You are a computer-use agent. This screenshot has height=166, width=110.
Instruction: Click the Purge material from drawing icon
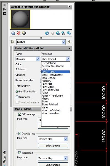[x=52, y=33]
